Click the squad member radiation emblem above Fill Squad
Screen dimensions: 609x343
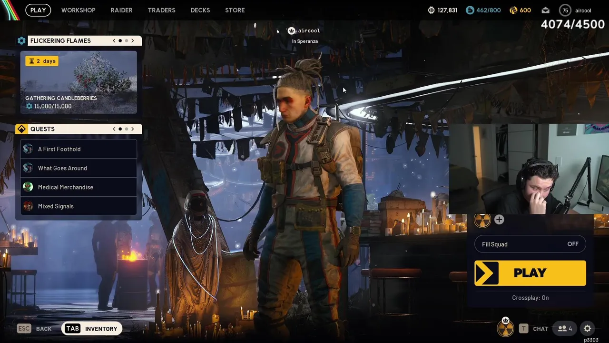tap(482, 221)
